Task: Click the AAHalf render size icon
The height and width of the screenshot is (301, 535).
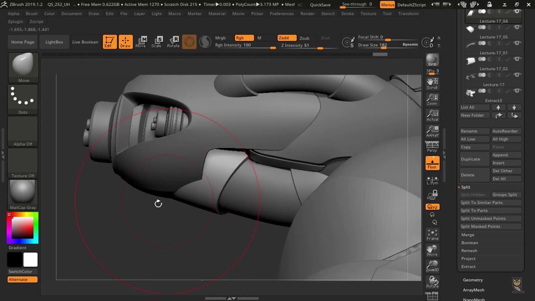Action: (x=432, y=131)
